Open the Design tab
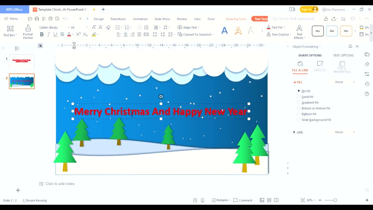373x210 pixels. [x=99, y=19]
